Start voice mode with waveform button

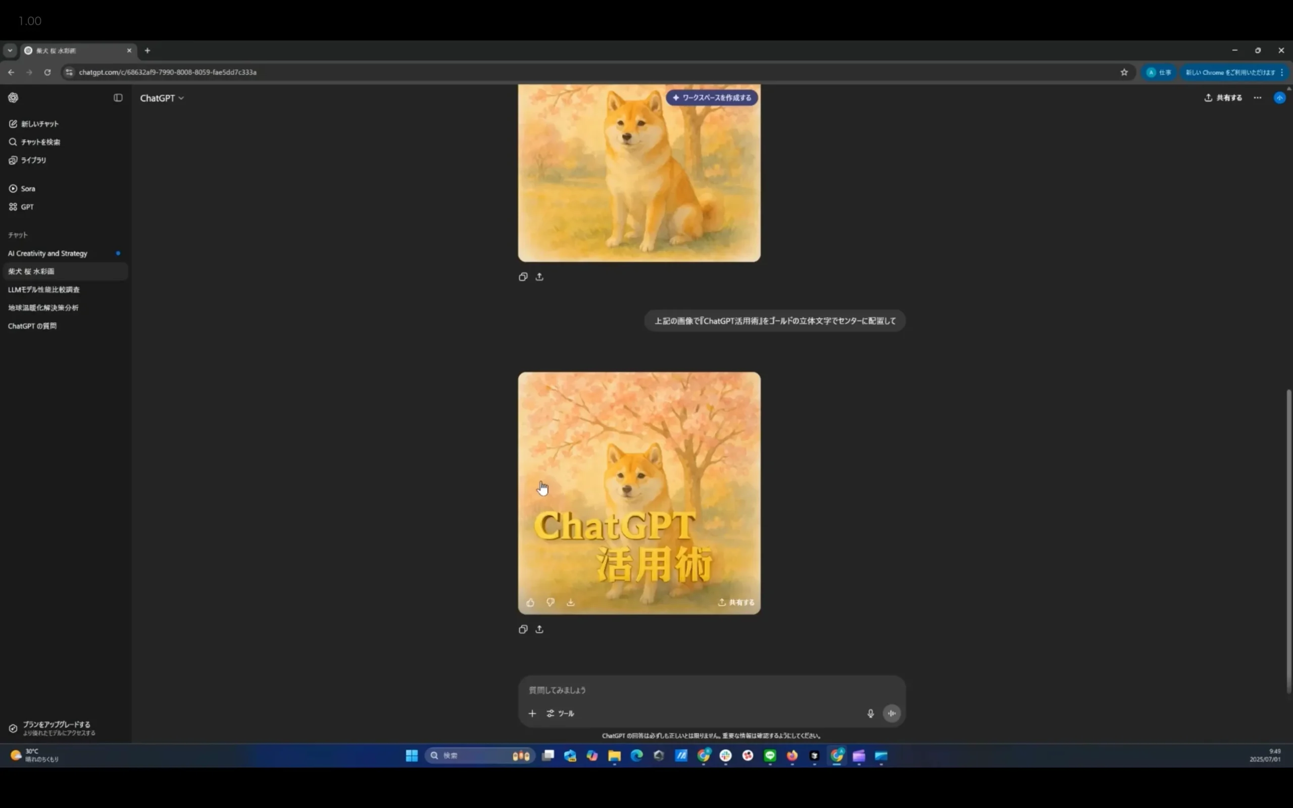pyautogui.click(x=892, y=714)
